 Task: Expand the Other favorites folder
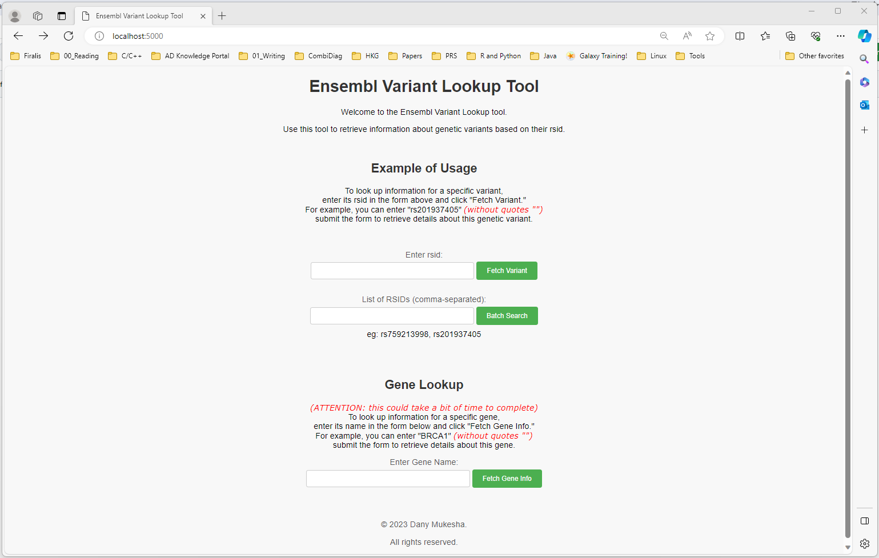point(815,55)
